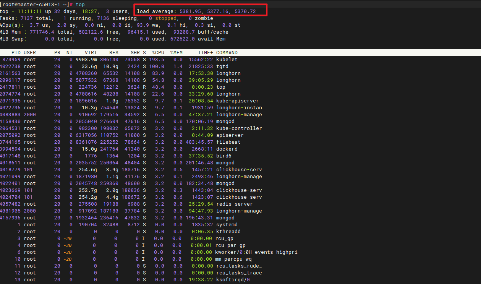This screenshot has height=284, width=481.
Task: Click the USER column header
Action: click(30, 52)
